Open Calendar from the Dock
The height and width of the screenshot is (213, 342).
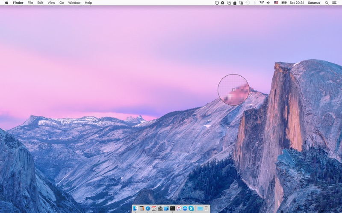(x=154, y=208)
